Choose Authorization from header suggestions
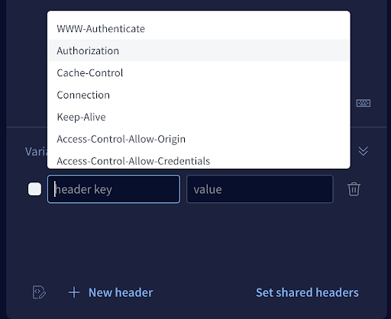Viewport: 391px width, 319px height. coord(199,50)
